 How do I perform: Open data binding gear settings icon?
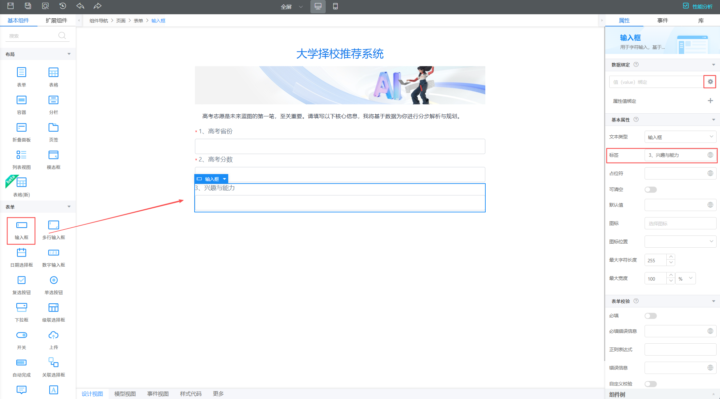pos(710,82)
